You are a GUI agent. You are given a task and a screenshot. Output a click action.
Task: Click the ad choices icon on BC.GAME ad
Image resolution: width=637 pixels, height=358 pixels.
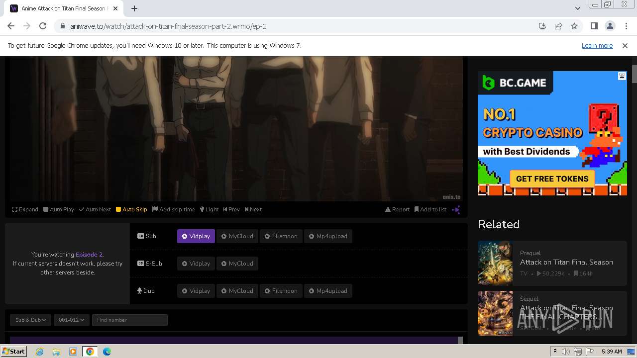pyautogui.click(x=622, y=76)
